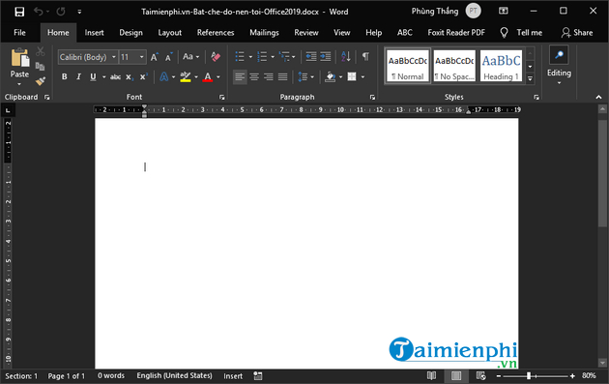
Task: Share the document via Share button
Action: pyautogui.click(x=577, y=33)
